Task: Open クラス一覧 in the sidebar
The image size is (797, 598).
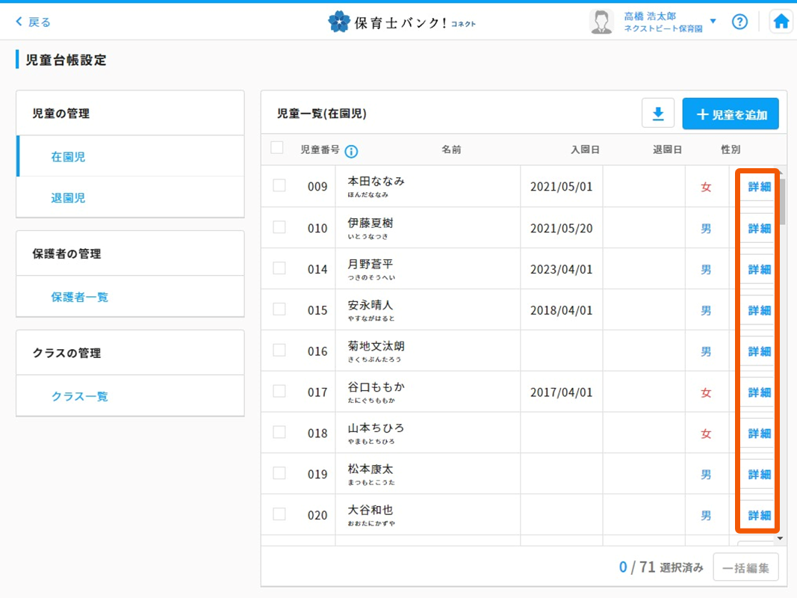Action: tap(79, 396)
